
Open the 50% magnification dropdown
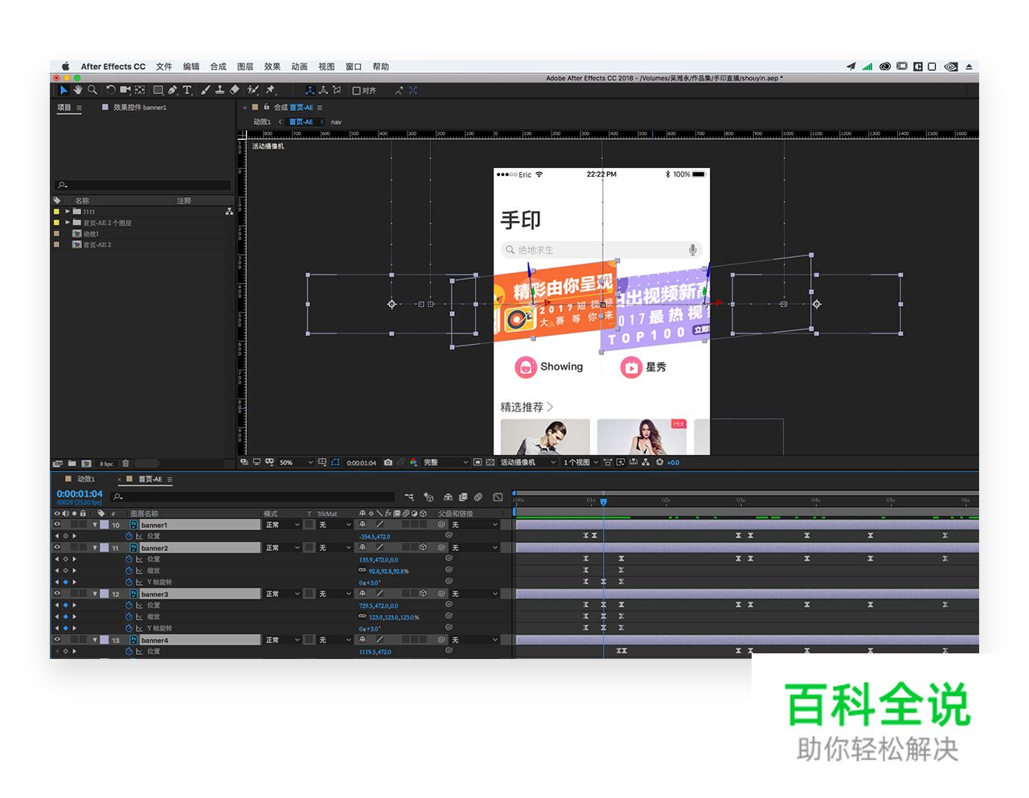pyautogui.click(x=296, y=462)
